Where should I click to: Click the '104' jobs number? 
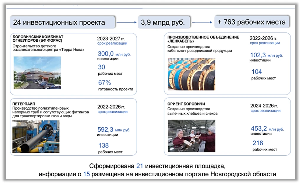[257, 71]
